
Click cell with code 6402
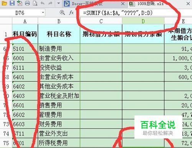[25, 86]
